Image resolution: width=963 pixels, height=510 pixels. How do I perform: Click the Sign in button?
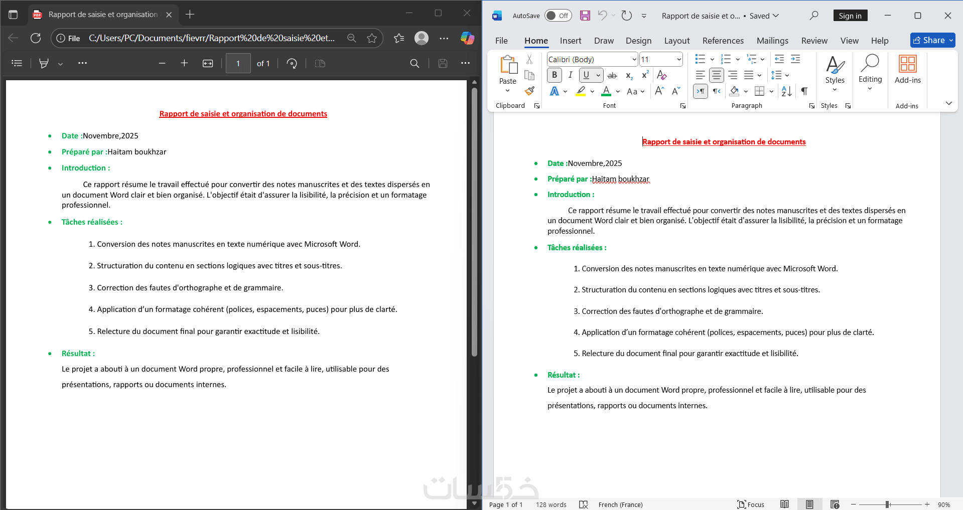pos(850,16)
